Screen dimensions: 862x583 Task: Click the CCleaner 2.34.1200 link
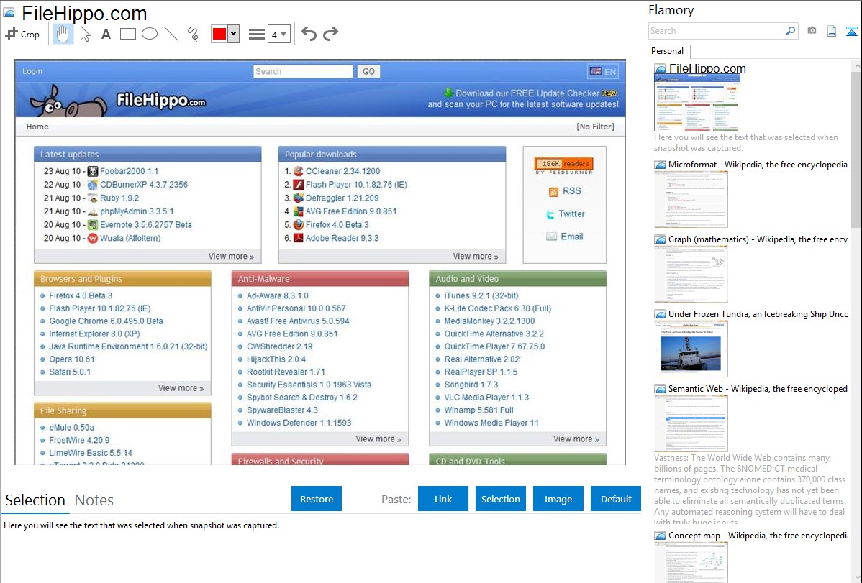tap(343, 171)
